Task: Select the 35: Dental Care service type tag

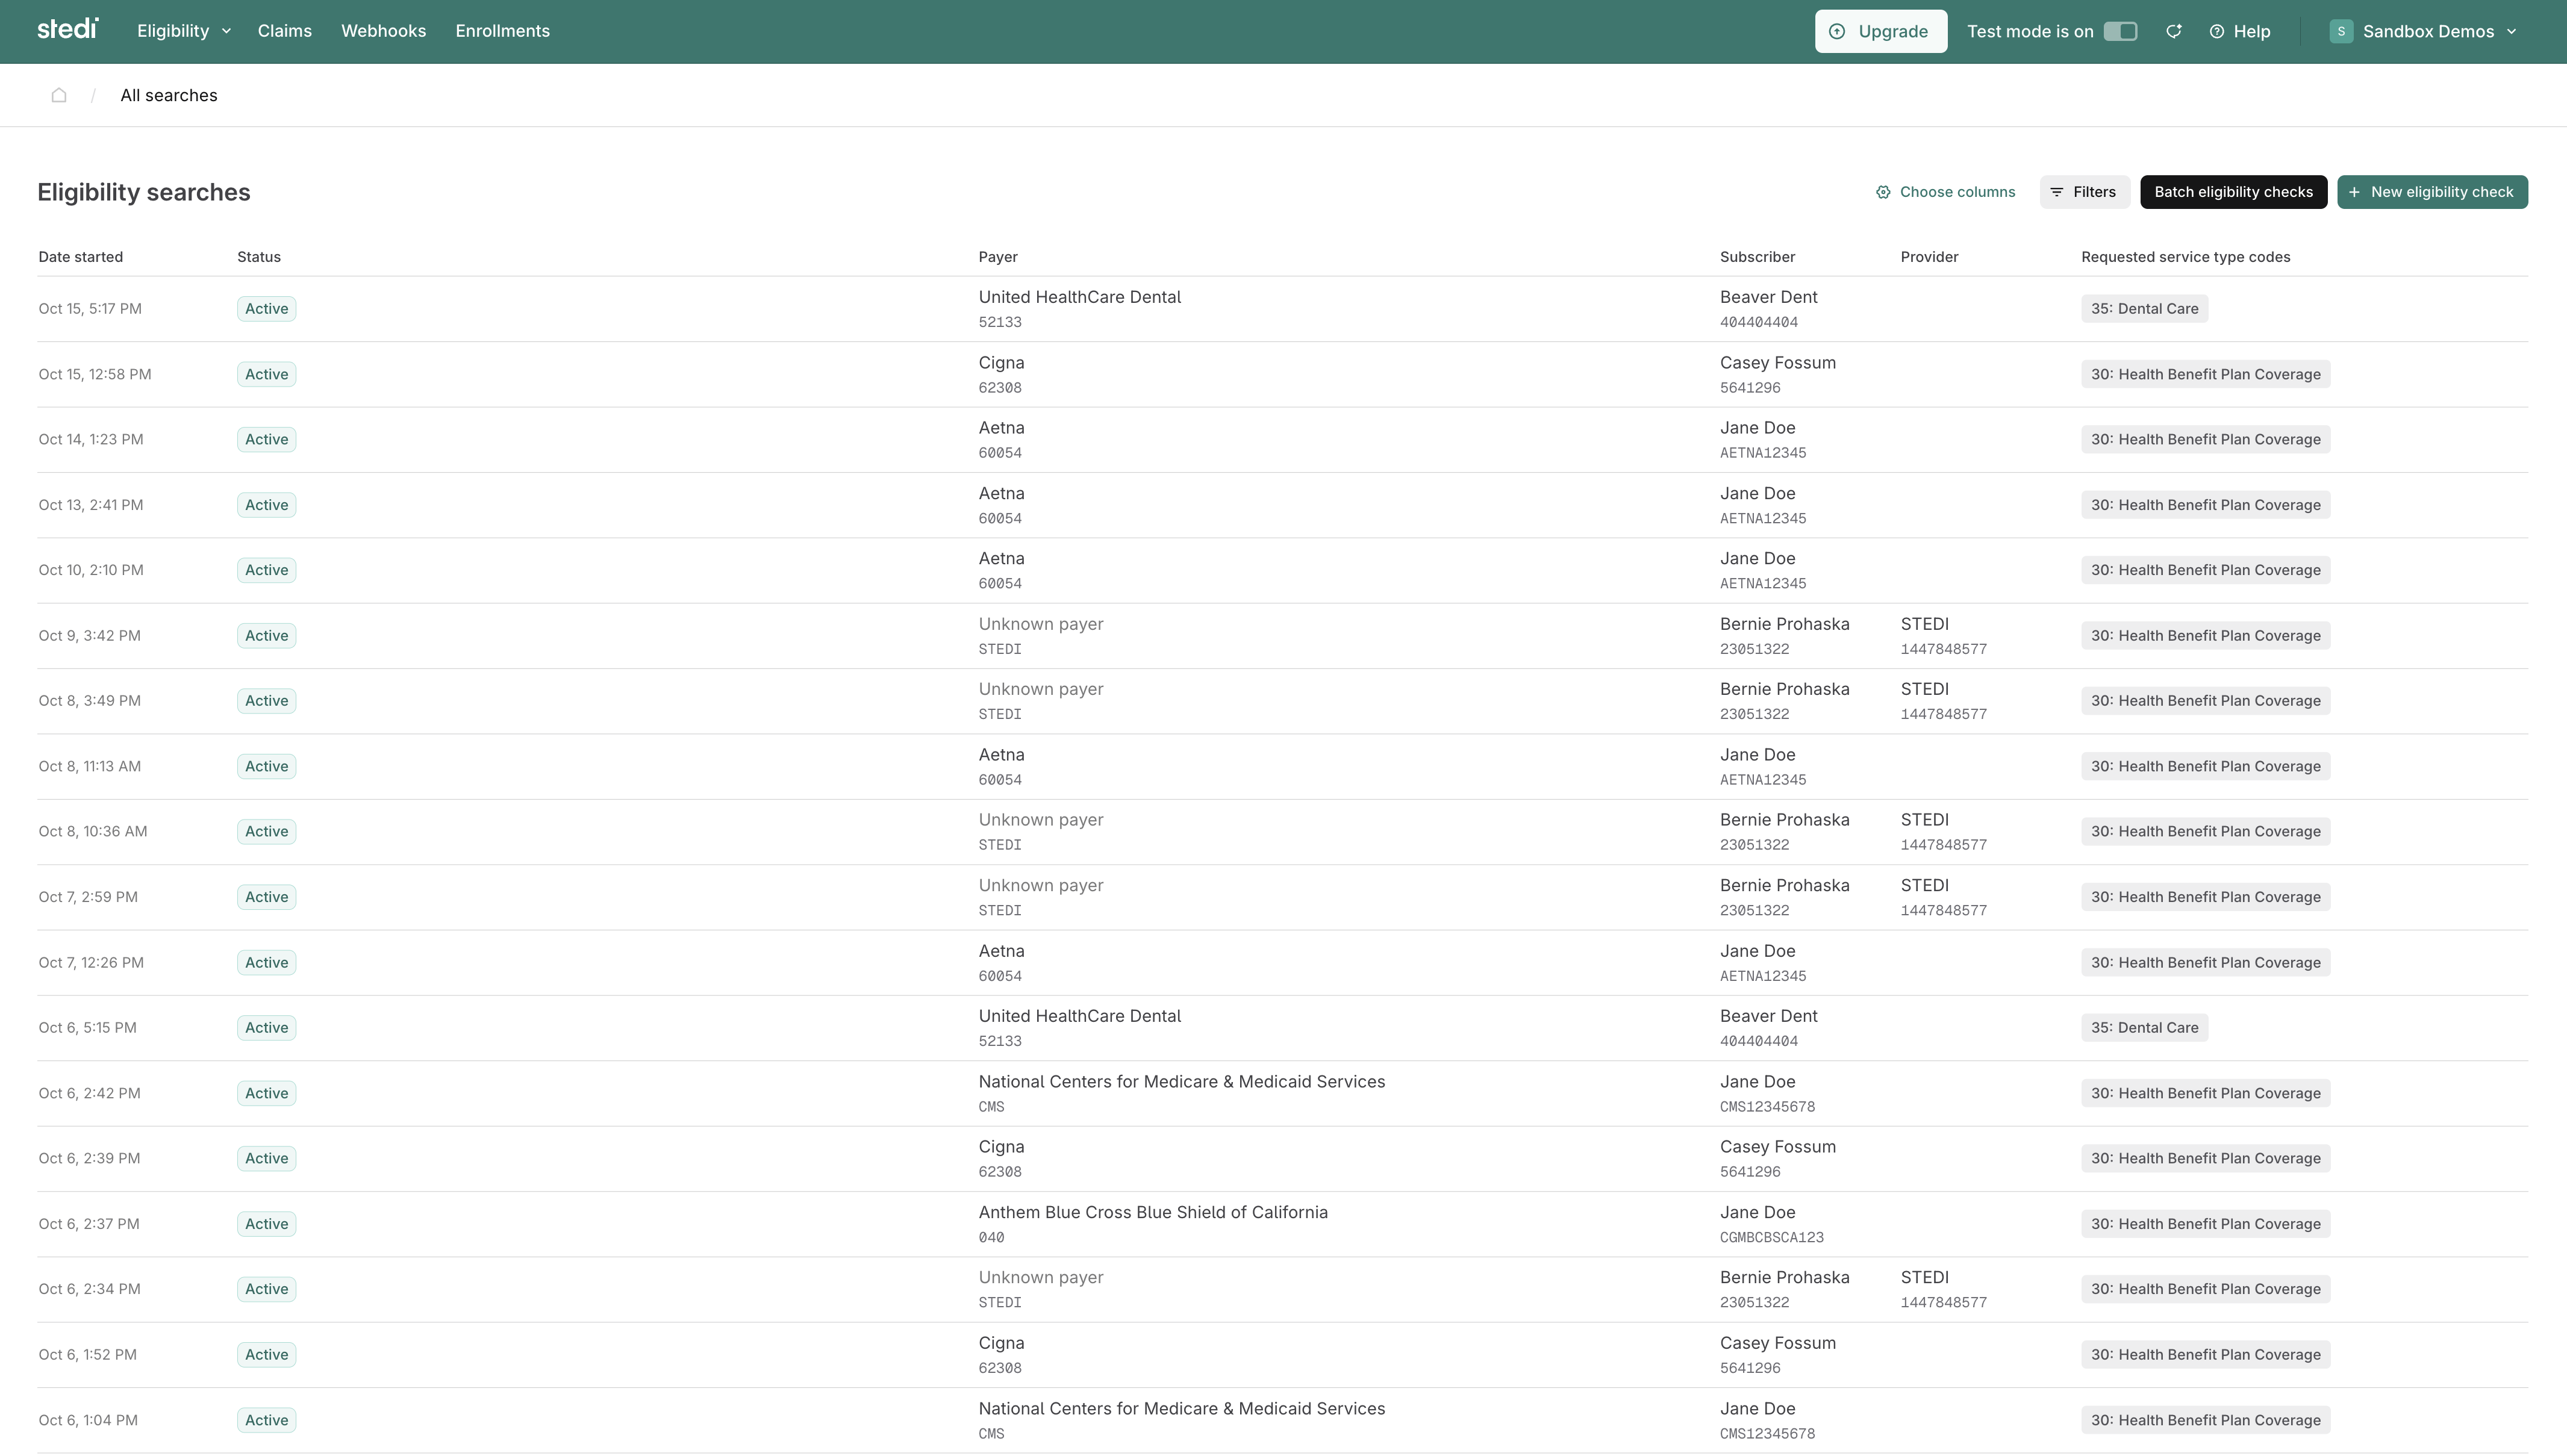Action: tap(2144, 308)
